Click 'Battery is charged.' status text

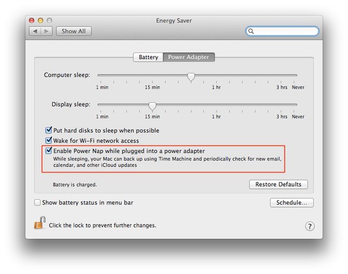(75, 185)
